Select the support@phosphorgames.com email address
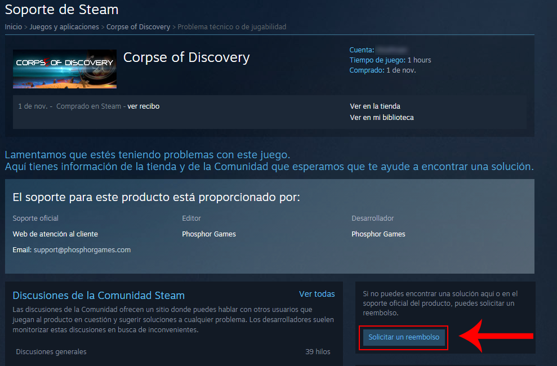This screenshot has width=557, height=366. coord(82,250)
